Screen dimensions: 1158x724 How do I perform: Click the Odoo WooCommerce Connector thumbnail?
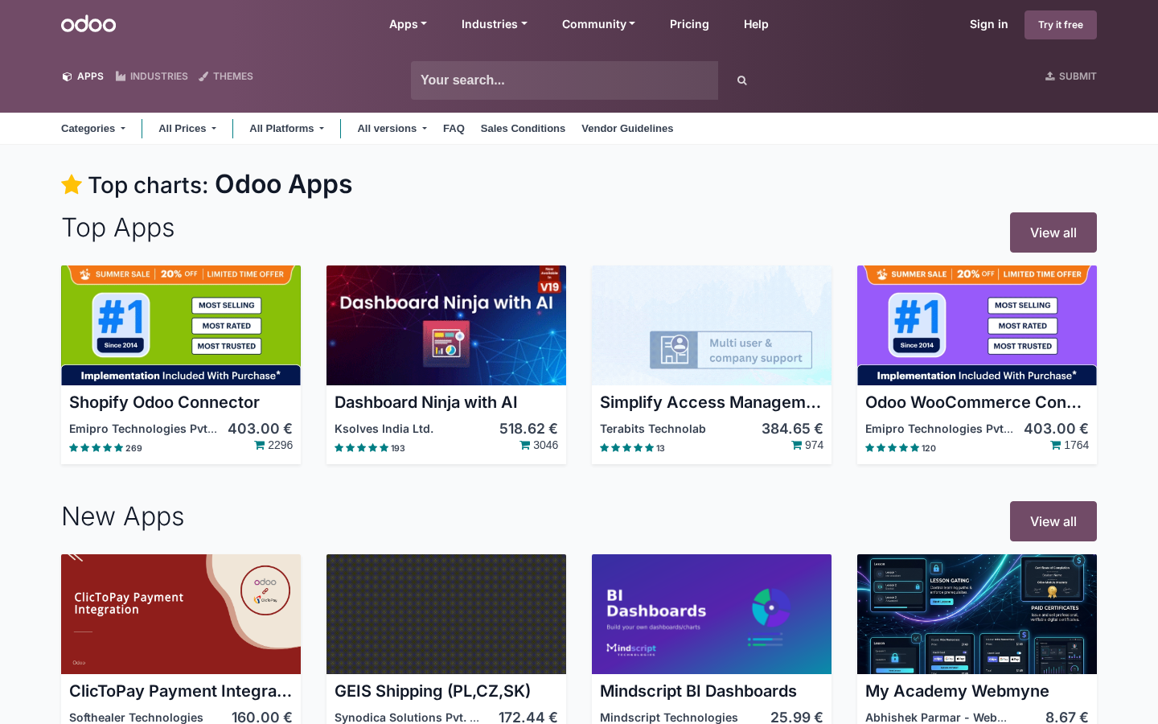click(x=977, y=325)
